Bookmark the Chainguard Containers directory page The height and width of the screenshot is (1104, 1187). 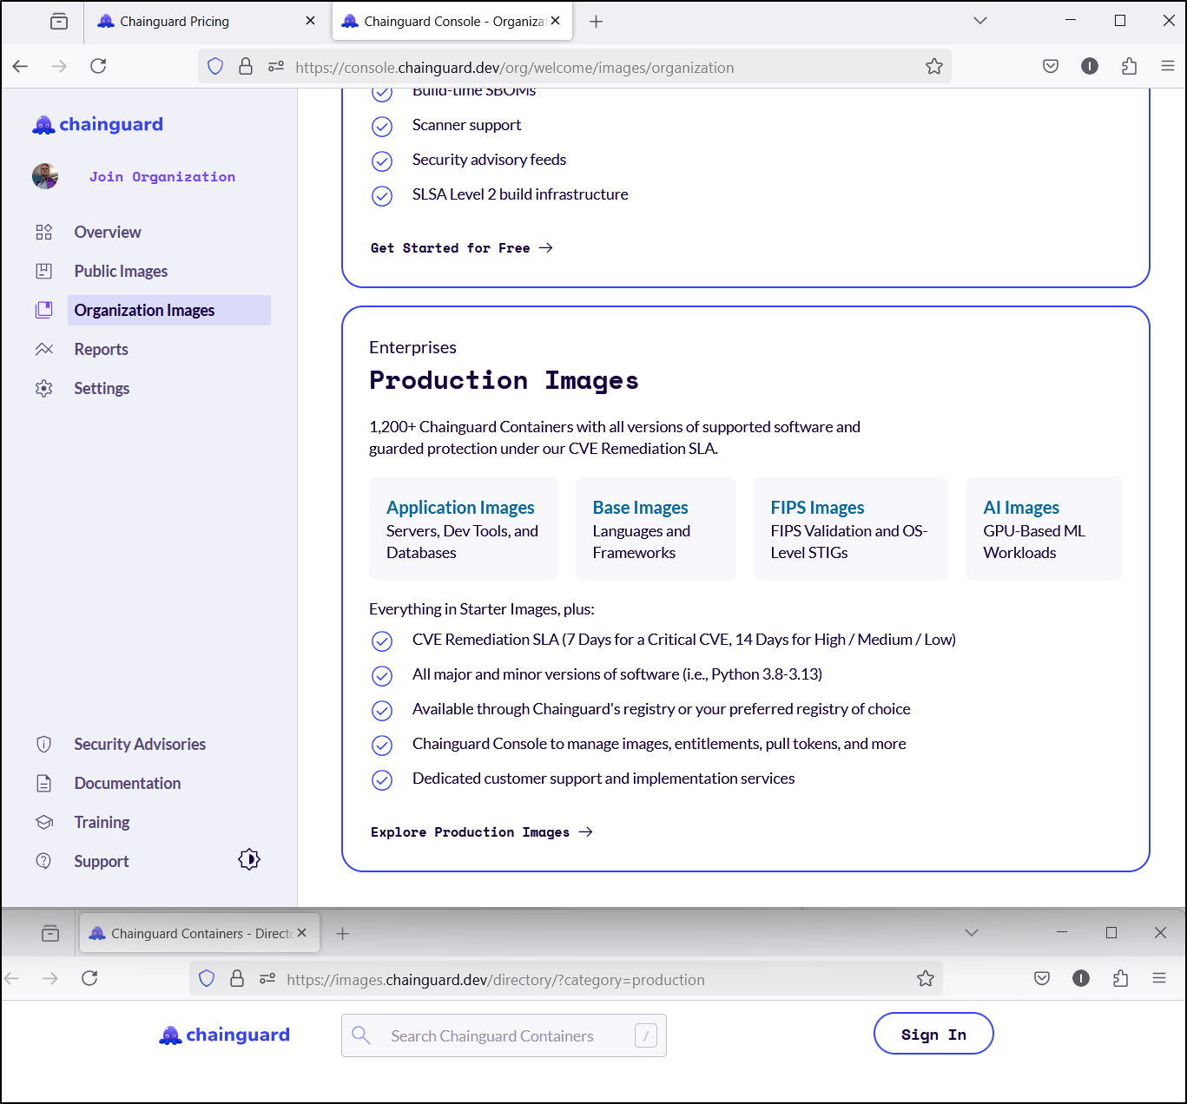(x=926, y=979)
